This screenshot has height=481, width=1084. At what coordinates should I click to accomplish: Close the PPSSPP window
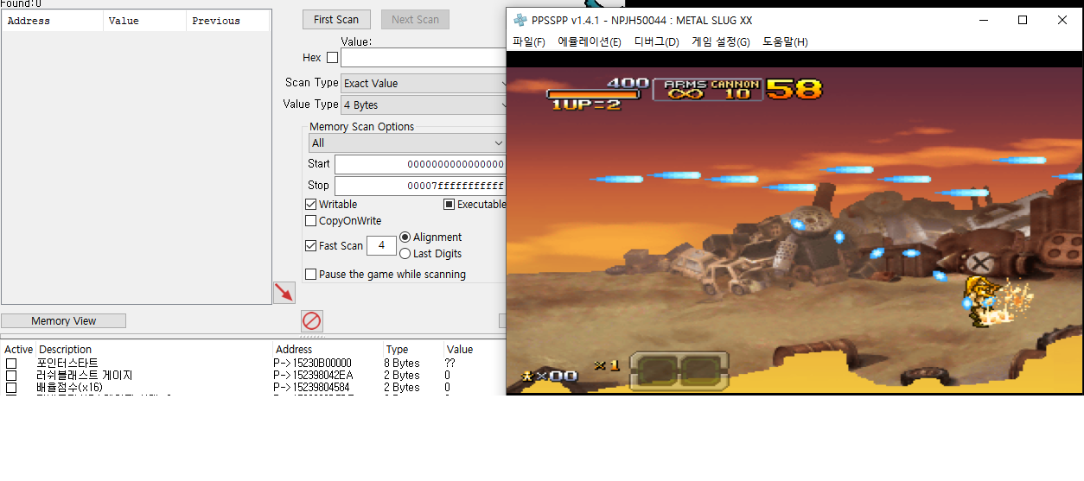click(x=1062, y=20)
